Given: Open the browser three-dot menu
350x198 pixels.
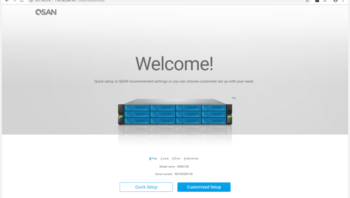Looking at the screenshot, I should [343, 1].
